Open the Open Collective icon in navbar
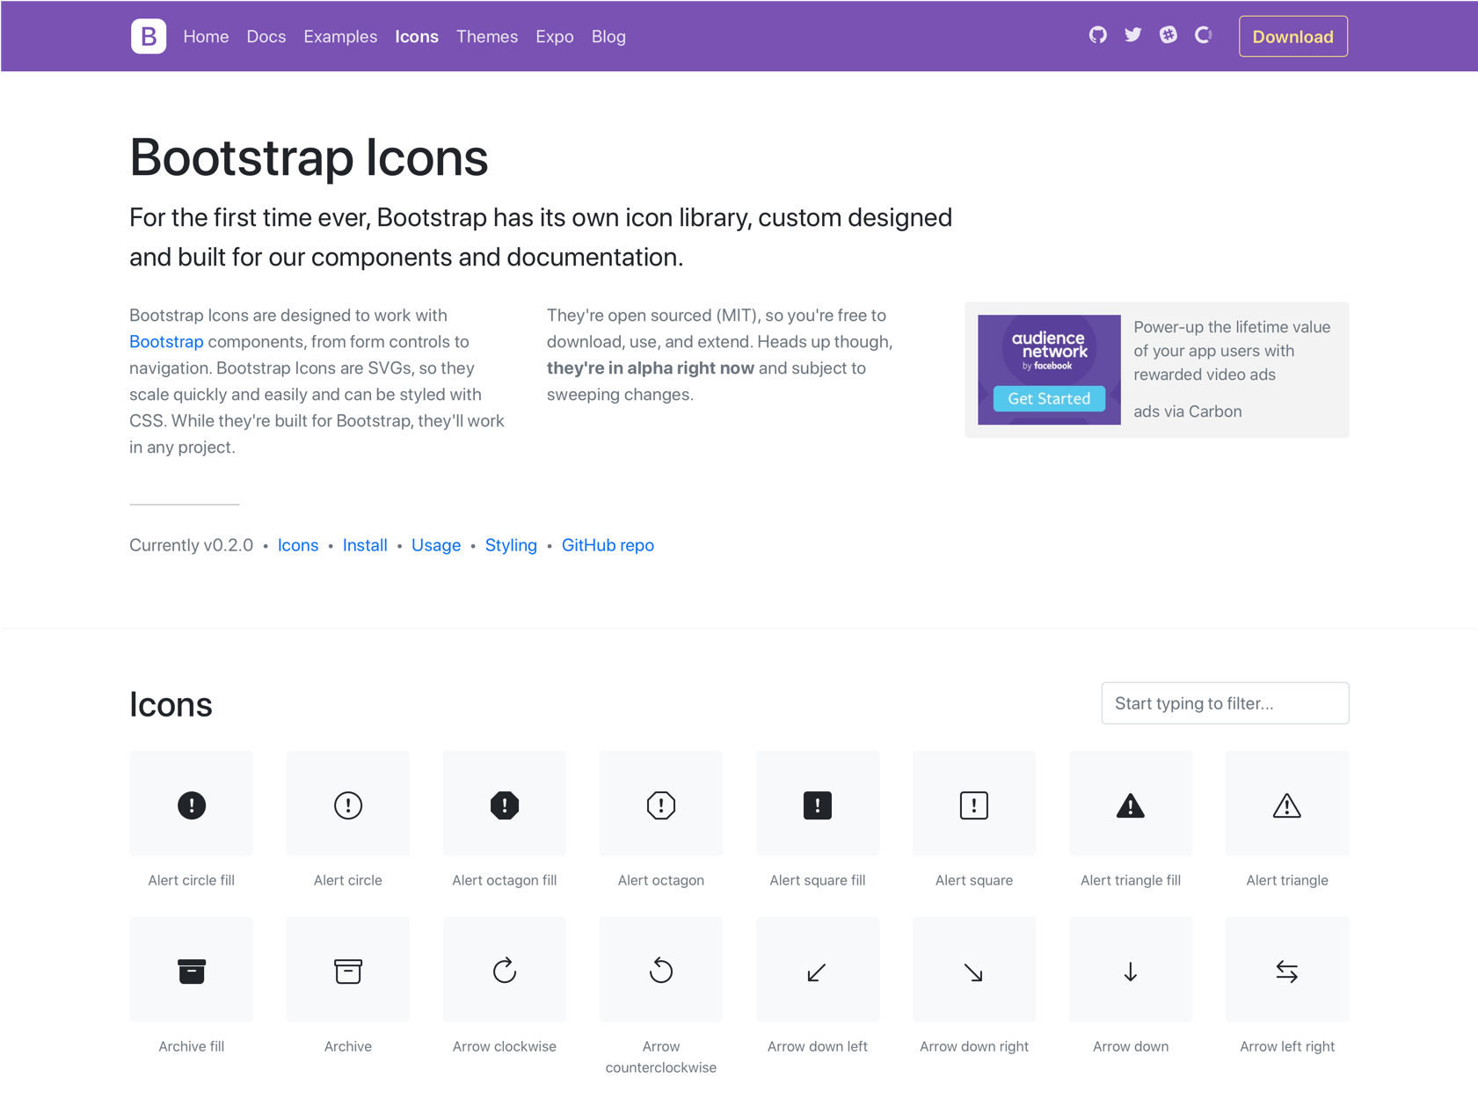 [x=1203, y=35]
